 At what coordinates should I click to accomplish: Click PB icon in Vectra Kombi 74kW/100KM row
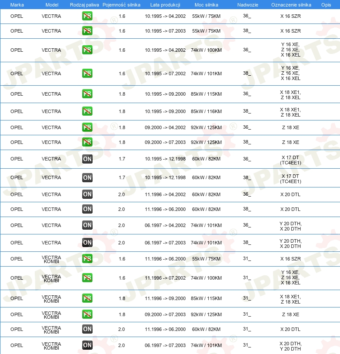(x=87, y=278)
